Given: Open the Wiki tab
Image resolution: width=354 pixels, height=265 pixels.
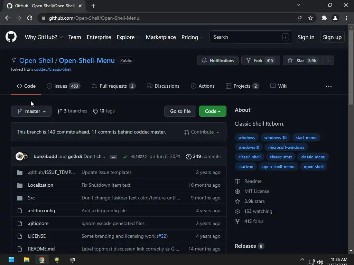Looking at the screenshot, I should pos(279,86).
